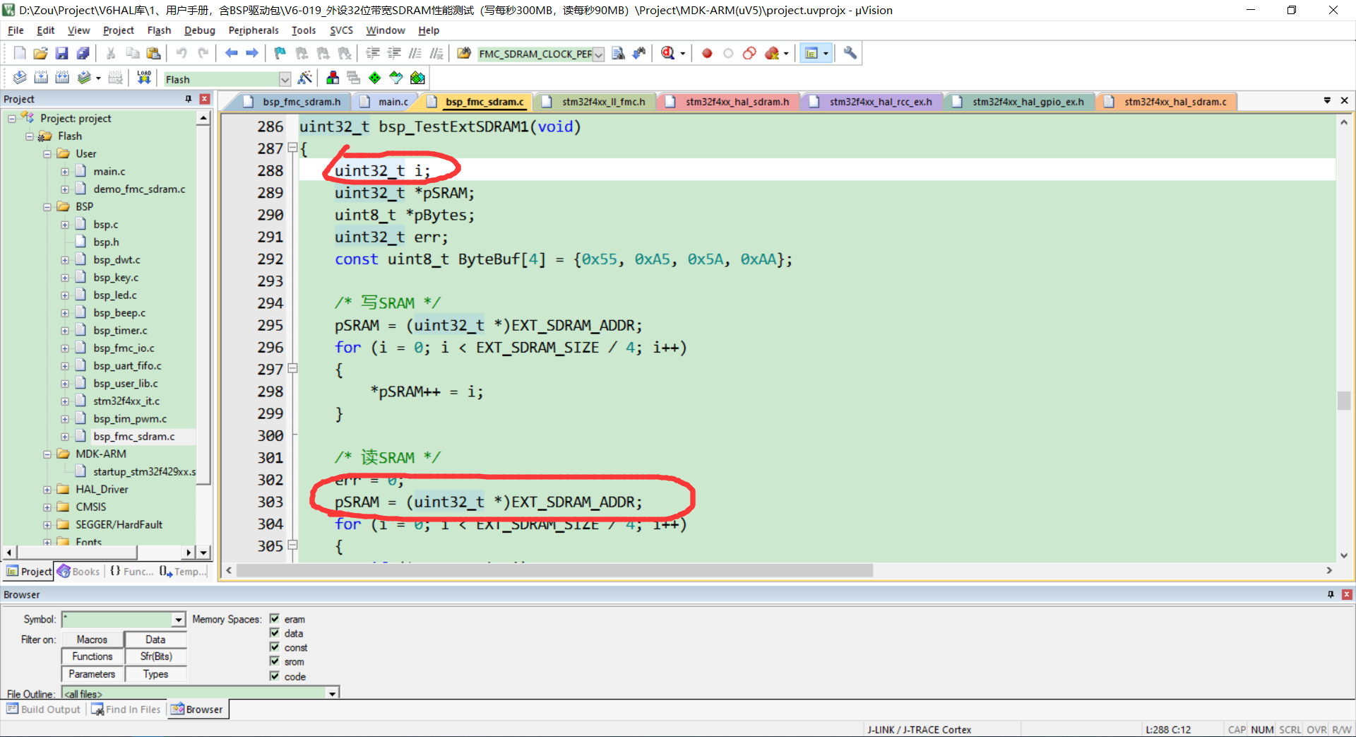Viewport: 1356px width, 737px height.
Task: Open the Symbol combo box dropdown
Action: 179,620
